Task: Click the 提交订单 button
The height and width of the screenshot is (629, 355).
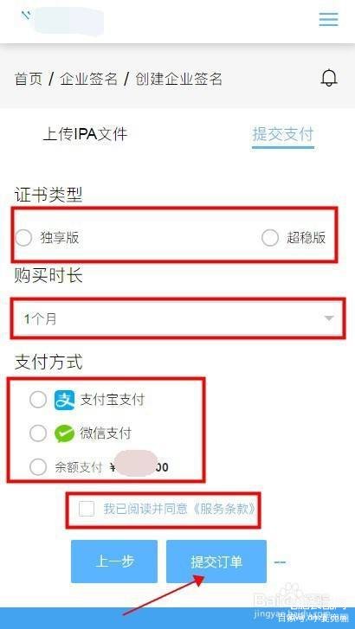Action: [216, 562]
